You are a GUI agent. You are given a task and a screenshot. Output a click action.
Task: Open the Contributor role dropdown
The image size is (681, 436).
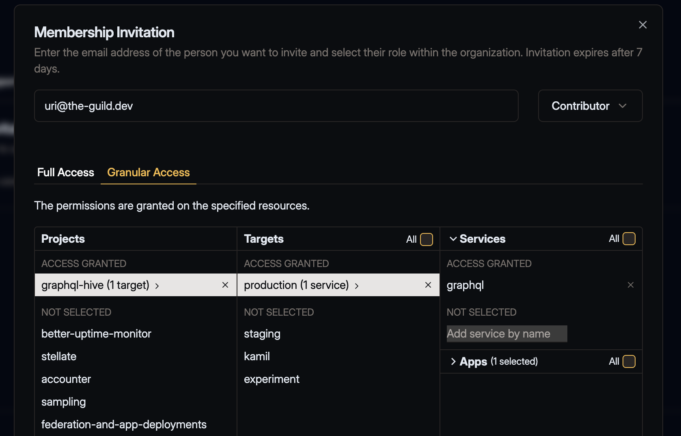(x=590, y=106)
